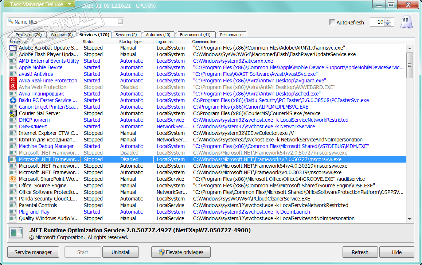Screen dimensions: 422x265
Task: Click the Machine Debug Manager service icon
Action: tap(13, 146)
